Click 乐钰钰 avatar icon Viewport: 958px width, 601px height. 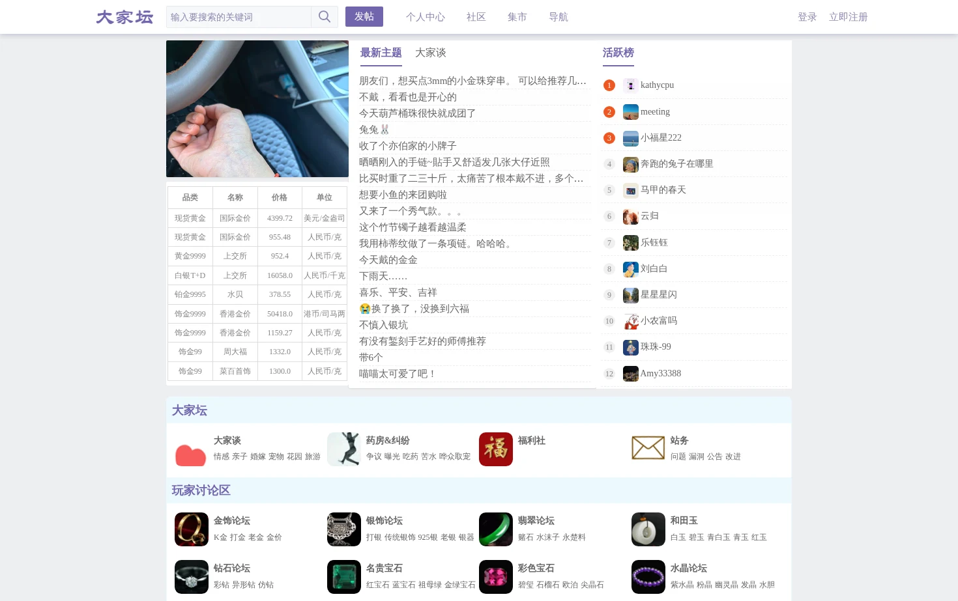click(630, 243)
